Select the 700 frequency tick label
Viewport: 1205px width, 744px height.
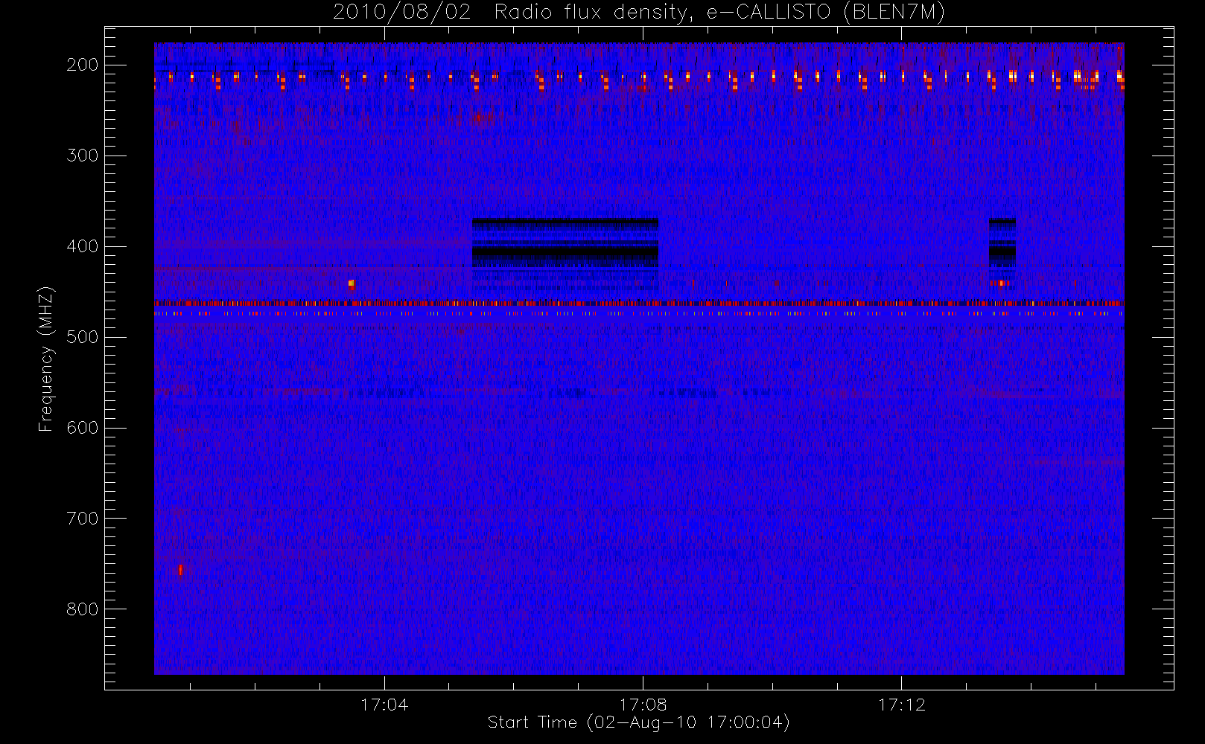click(83, 519)
